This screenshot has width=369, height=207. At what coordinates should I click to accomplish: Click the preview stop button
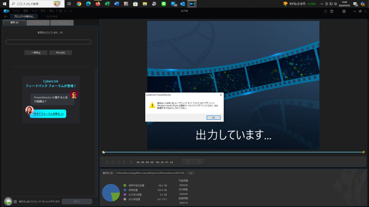(x=113, y=162)
